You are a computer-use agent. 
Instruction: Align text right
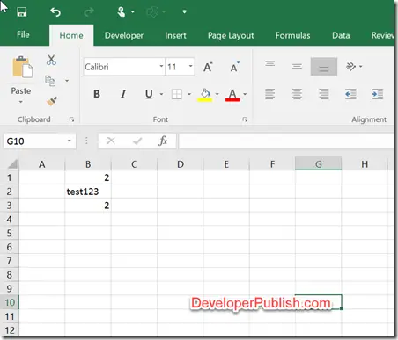click(x=324, y=94)
